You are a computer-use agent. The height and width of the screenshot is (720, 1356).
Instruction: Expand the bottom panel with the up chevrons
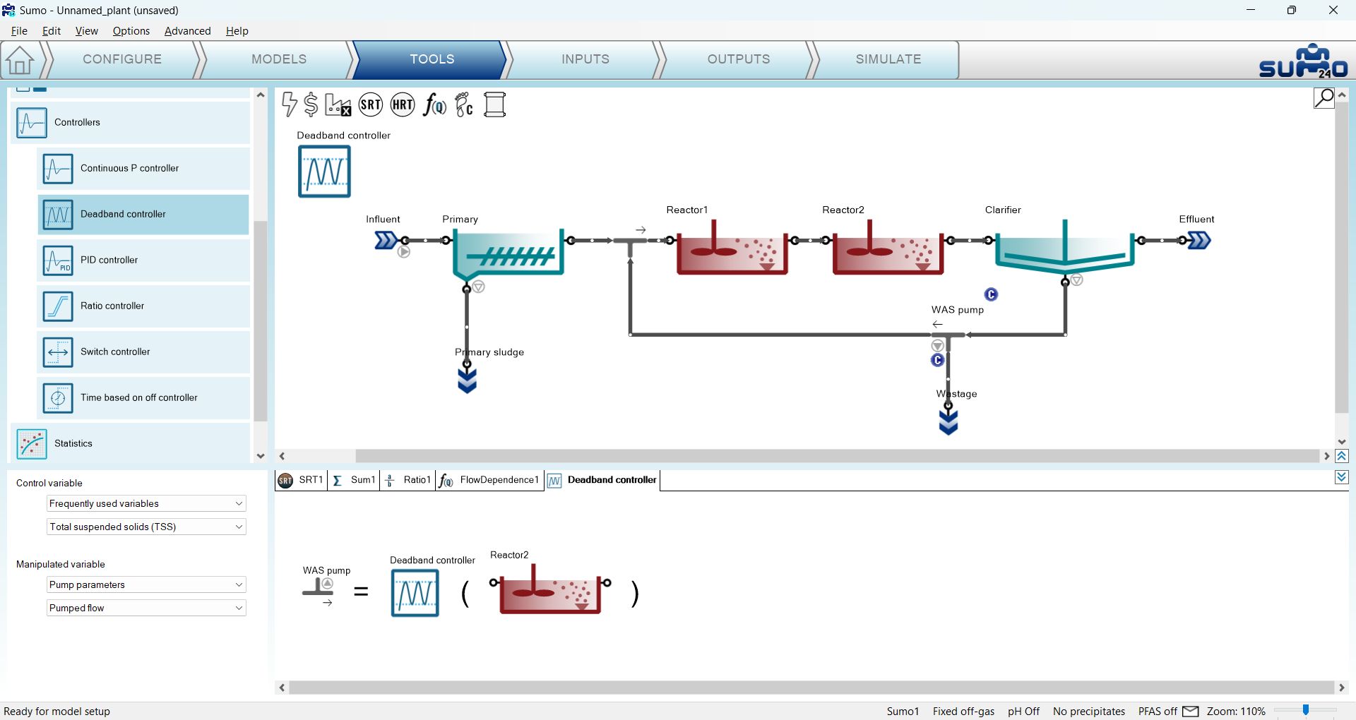[x=1342, y=456]
